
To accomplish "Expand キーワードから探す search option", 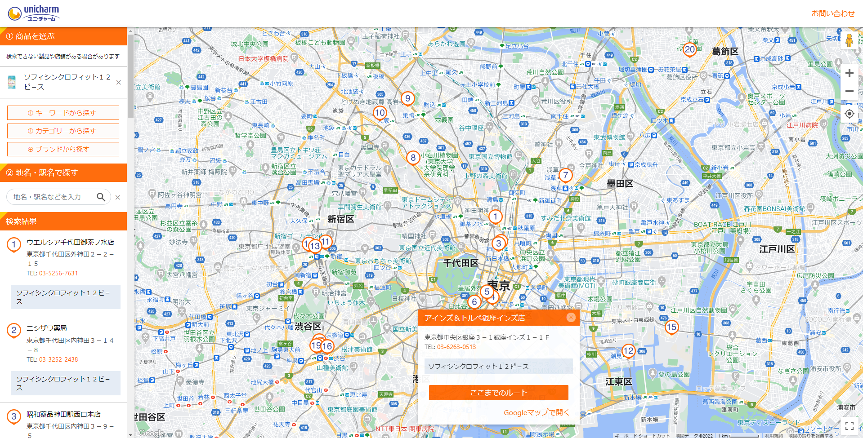I will [x=63, y=113].
